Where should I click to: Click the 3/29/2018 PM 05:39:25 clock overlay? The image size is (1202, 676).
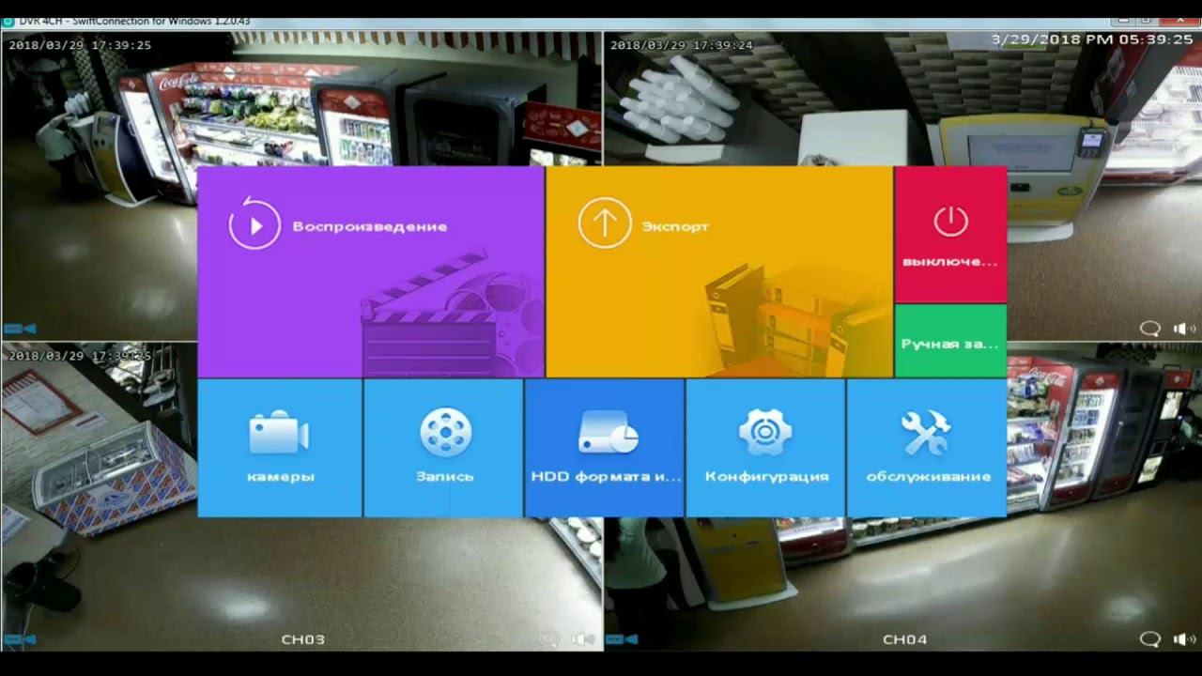coord(1092,39)
